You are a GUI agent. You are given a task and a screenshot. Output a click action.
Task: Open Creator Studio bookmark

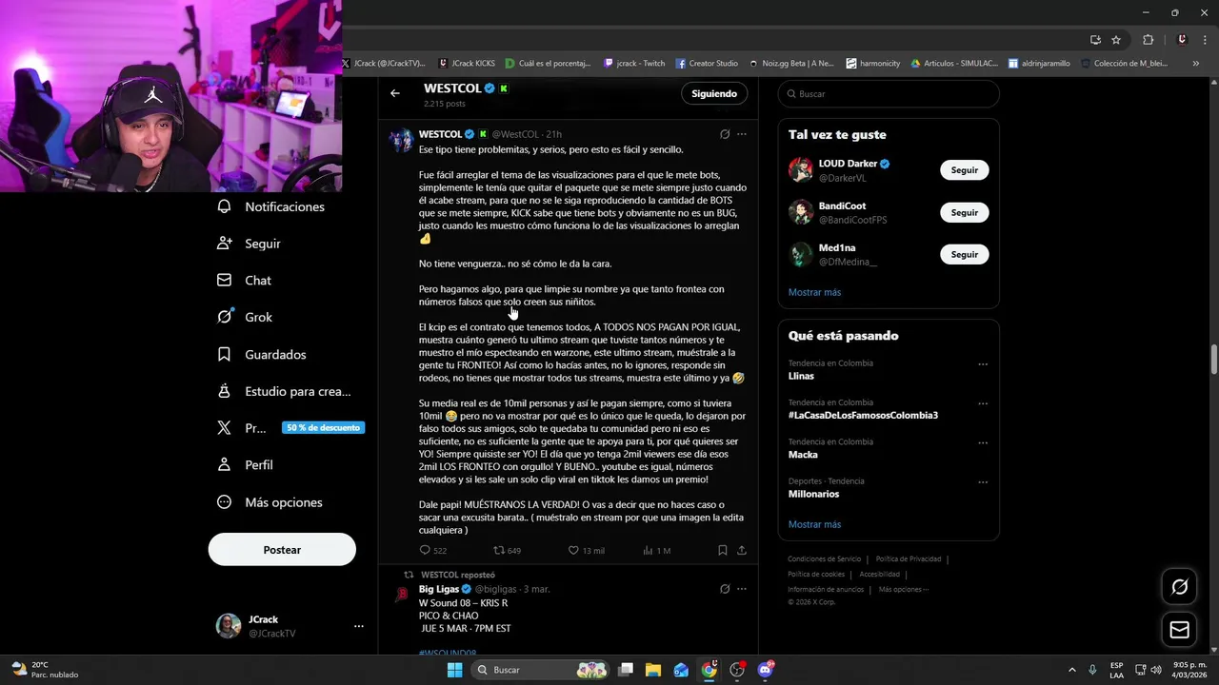[x=707, y=64]
